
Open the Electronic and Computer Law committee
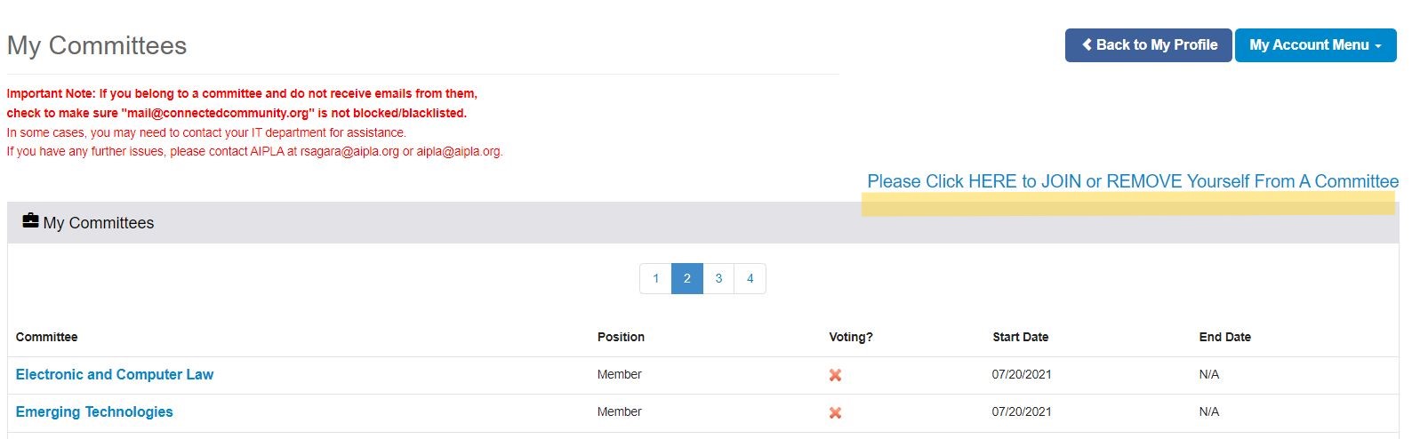[115, 374]
